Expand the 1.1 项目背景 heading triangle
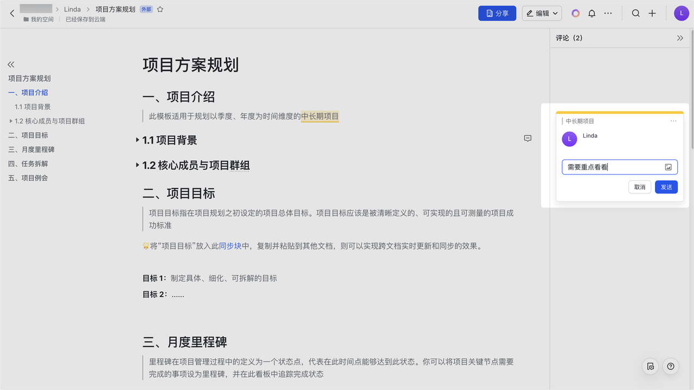The height and width of the screenshot is (390, 694). coord(138,140)
